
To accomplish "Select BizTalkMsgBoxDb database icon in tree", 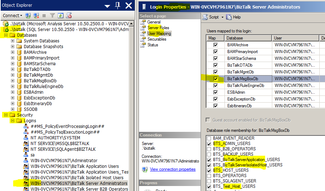I will click(x=19, y=81).
